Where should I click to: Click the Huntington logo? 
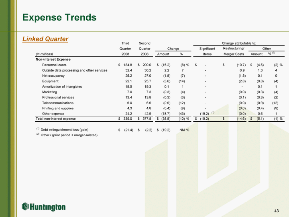(43, 207)
